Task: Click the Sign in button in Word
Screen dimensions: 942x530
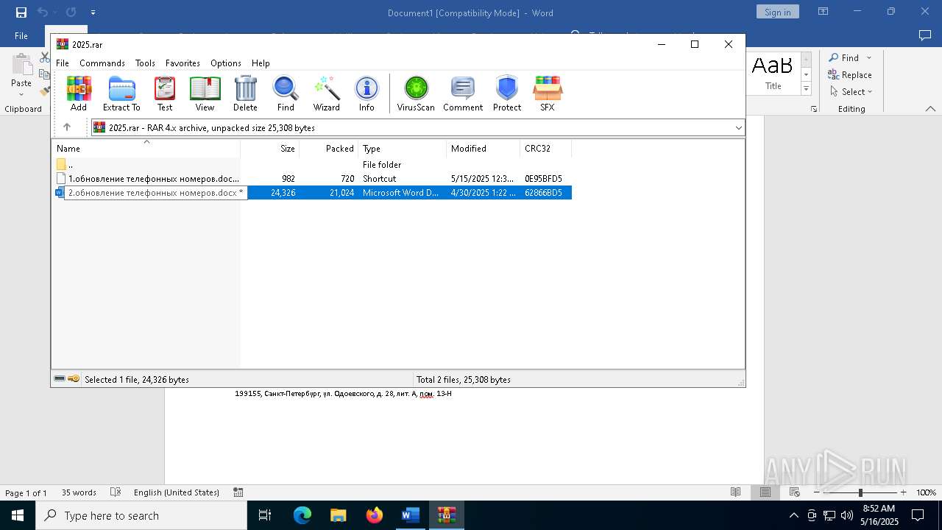Action: coord(777,12)
